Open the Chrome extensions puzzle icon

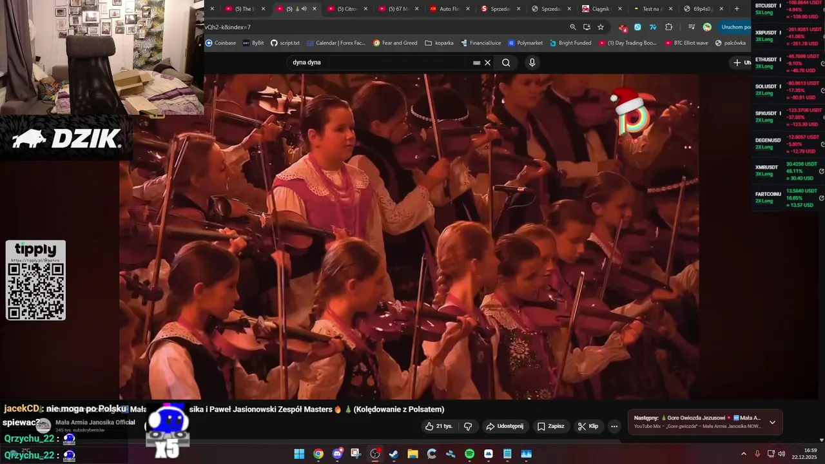point(668,27)
